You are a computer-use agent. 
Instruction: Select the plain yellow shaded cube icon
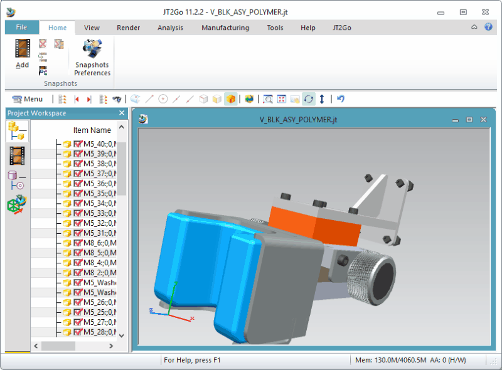pos(216,99)
